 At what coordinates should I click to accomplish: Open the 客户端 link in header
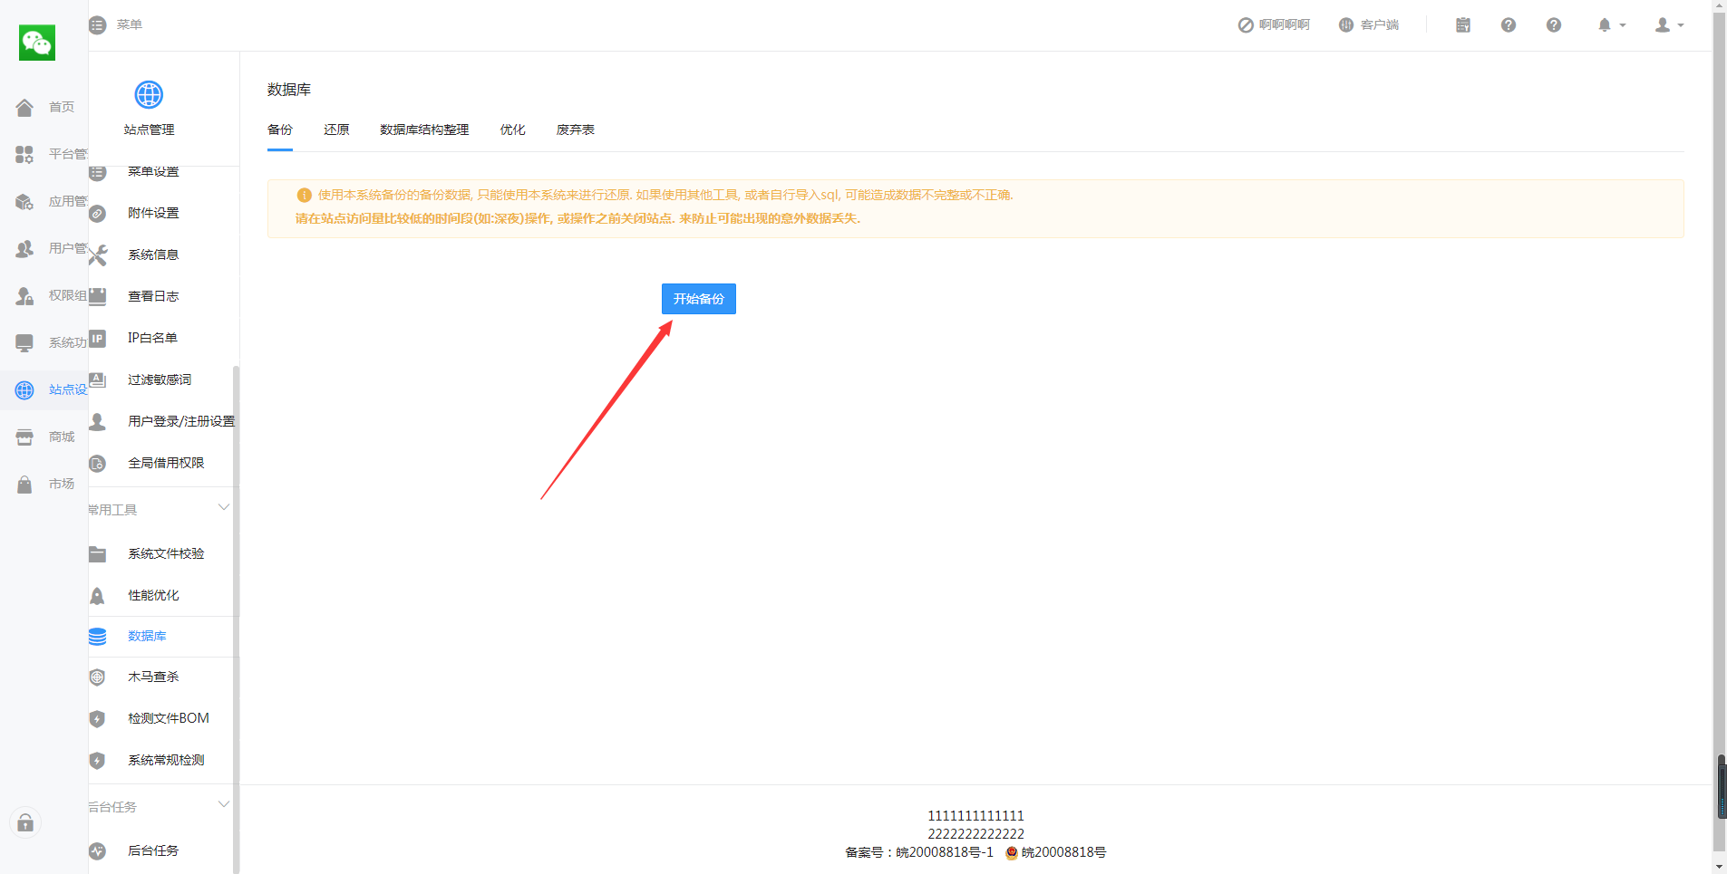(1369, 25)
